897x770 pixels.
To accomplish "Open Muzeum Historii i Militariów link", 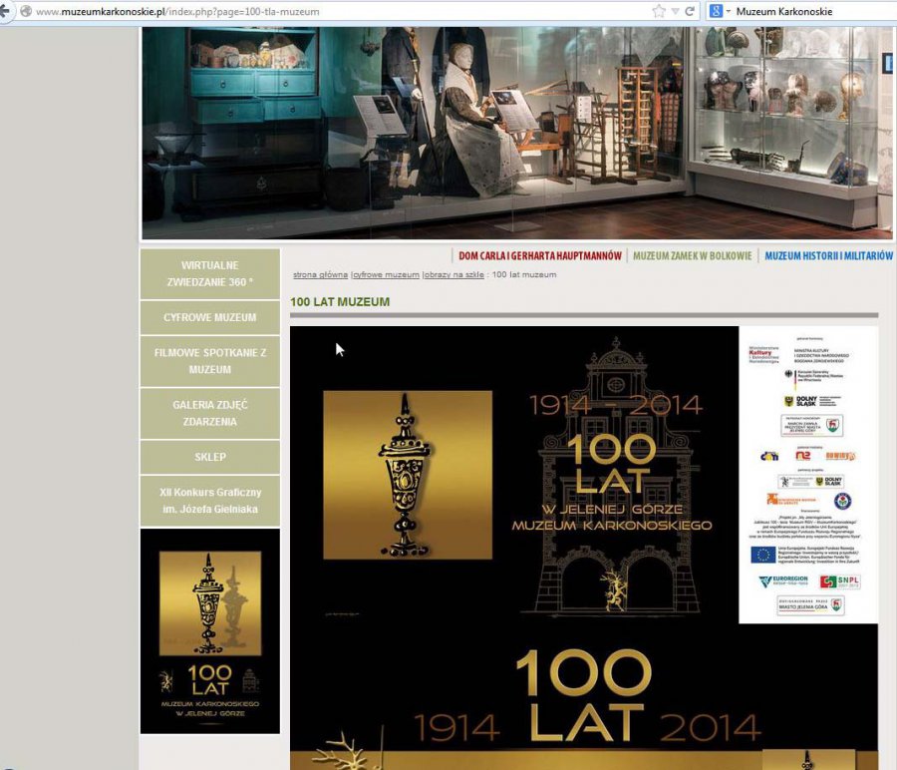I will (x=829, y=256).
